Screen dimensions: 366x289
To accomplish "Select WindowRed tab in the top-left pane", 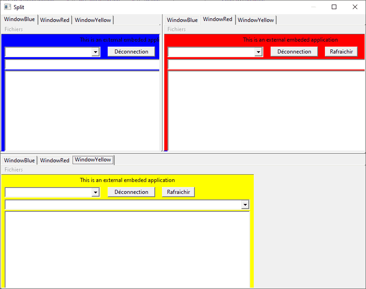I will pos(55,20).
